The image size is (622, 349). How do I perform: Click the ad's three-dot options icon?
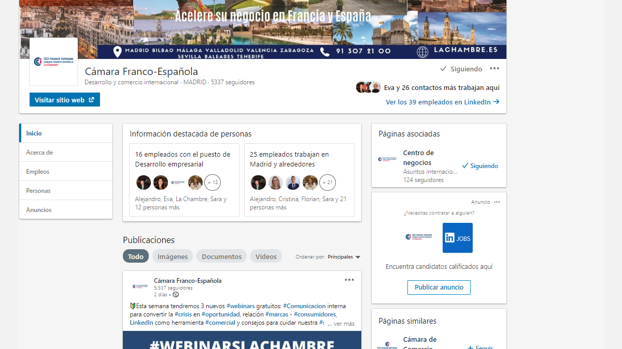point(497,202)
